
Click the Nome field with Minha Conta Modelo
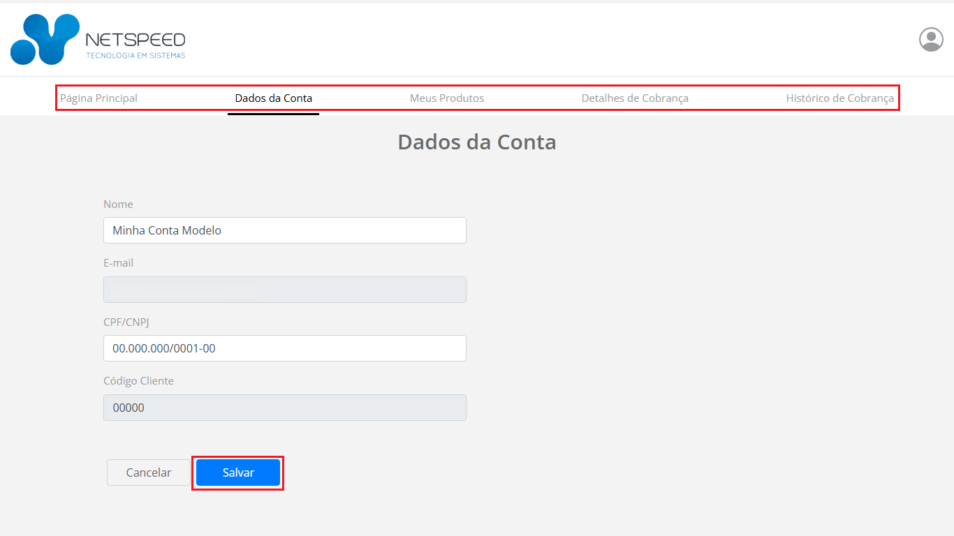(284, 230)
